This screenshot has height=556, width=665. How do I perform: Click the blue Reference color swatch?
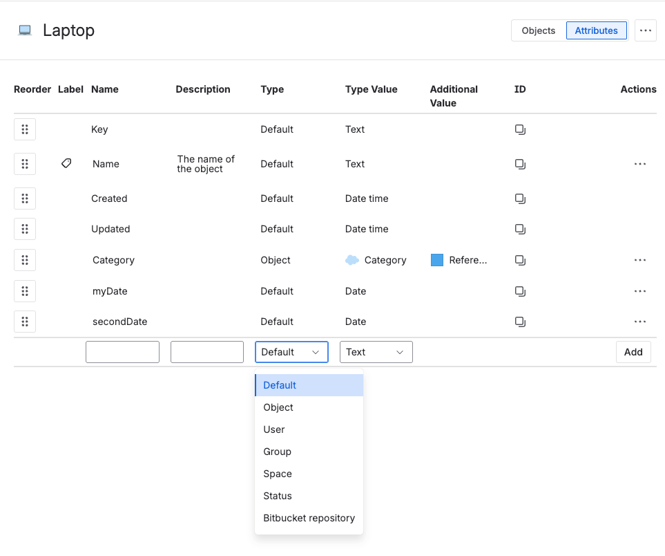(x=437, y=260)
